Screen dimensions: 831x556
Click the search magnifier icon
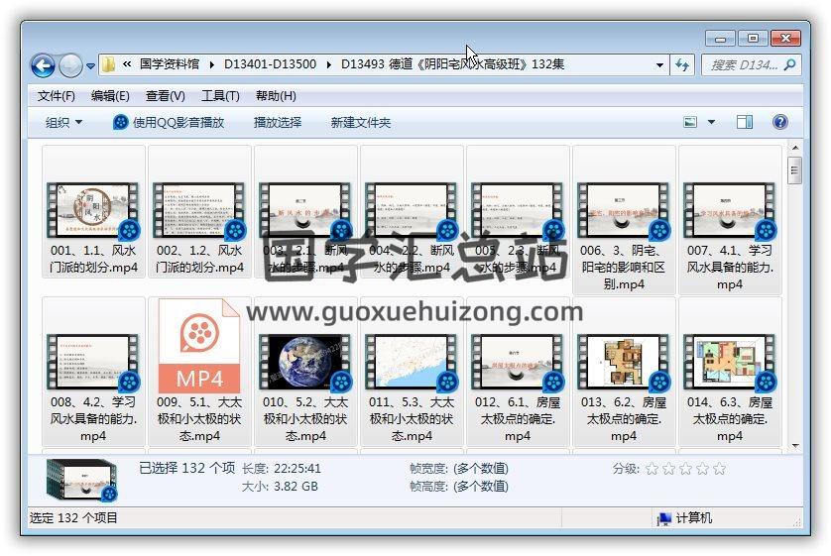click(790, 64)
